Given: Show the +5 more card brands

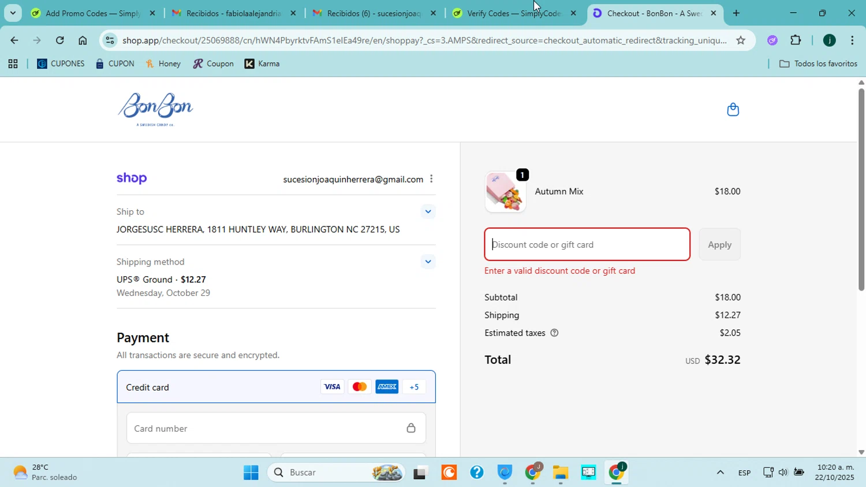Looking at the screenshot, I should 414,387.
